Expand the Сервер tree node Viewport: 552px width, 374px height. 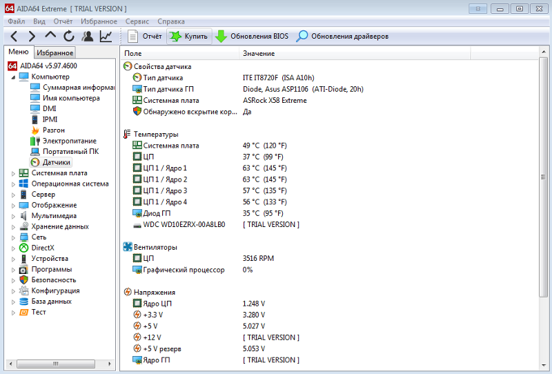13,195
